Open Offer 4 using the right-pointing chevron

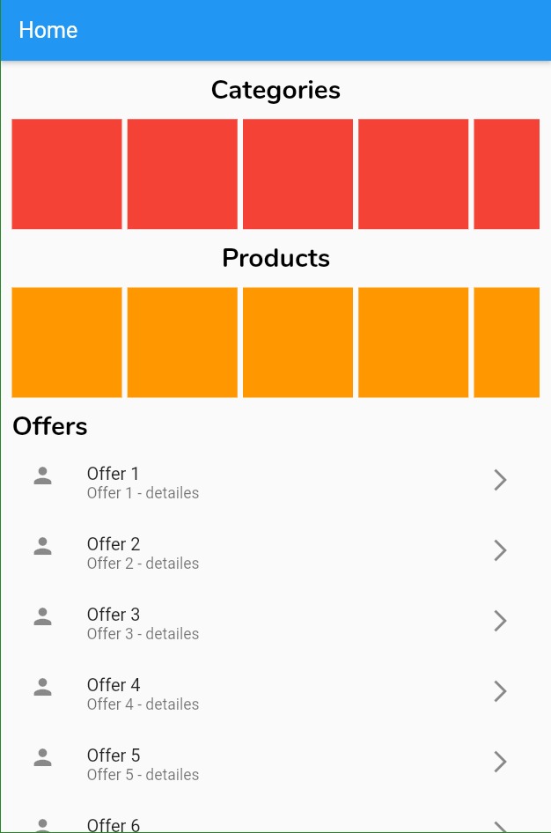pos(500,691)
